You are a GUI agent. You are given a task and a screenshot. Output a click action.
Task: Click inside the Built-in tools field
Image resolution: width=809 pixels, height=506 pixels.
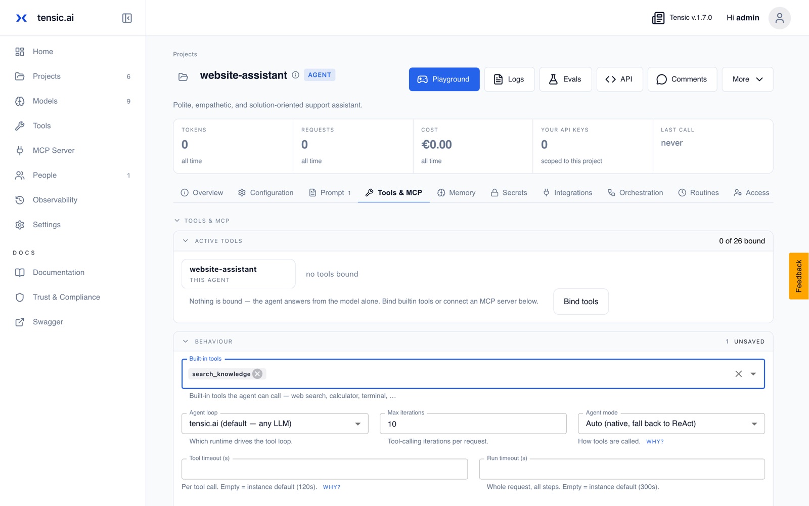point(473,374)
